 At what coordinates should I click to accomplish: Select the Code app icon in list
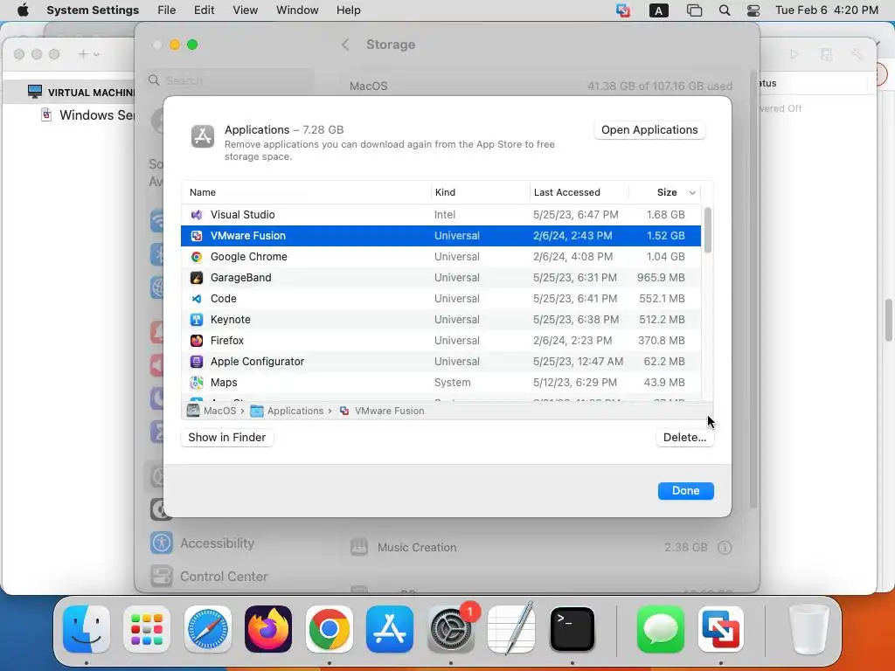(197, 299)
